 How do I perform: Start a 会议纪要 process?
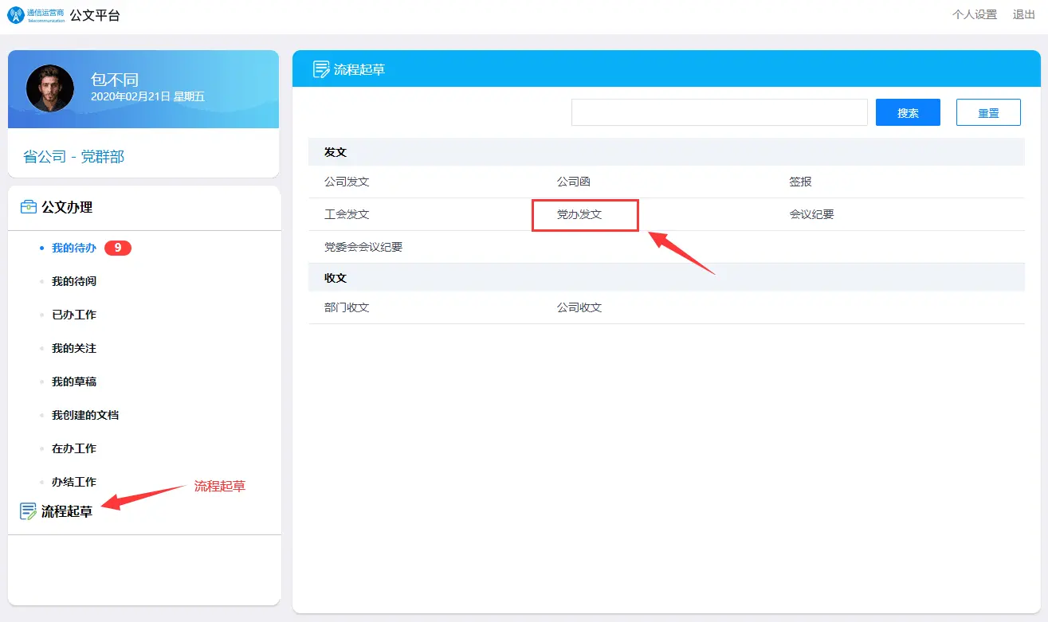pyautogui.click(x=812, y=214)
